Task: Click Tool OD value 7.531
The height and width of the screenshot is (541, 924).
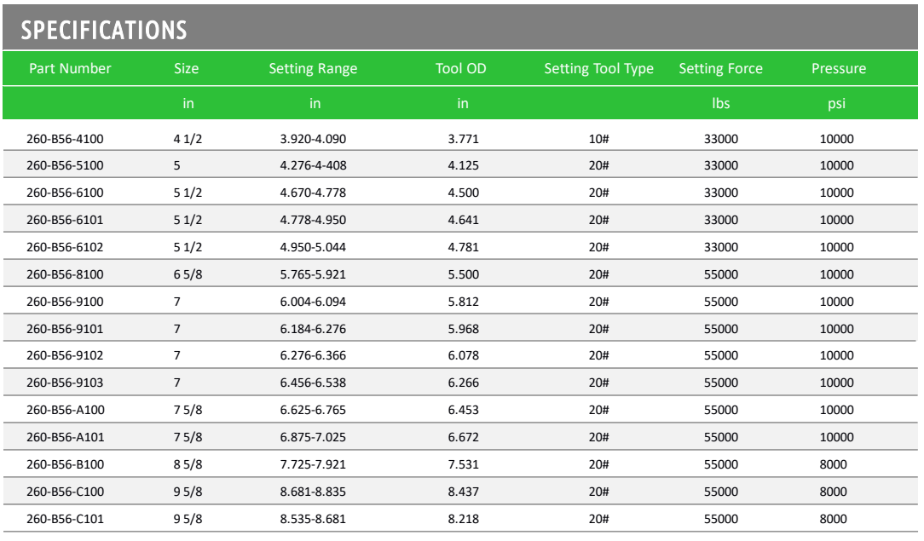Action: click(463, 463)
